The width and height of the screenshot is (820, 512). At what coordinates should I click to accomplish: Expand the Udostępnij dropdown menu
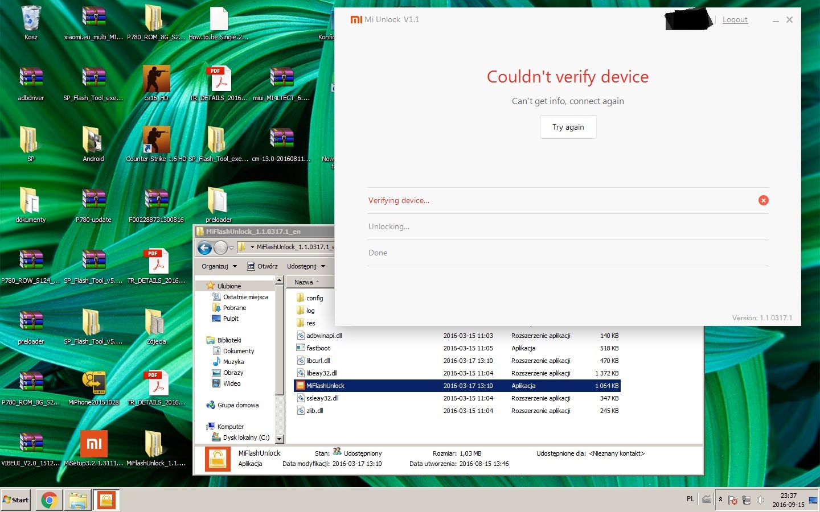[306, 266]
